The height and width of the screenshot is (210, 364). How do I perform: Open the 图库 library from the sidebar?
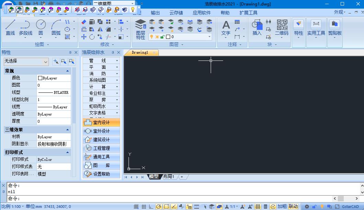click(x=101, y=165)
